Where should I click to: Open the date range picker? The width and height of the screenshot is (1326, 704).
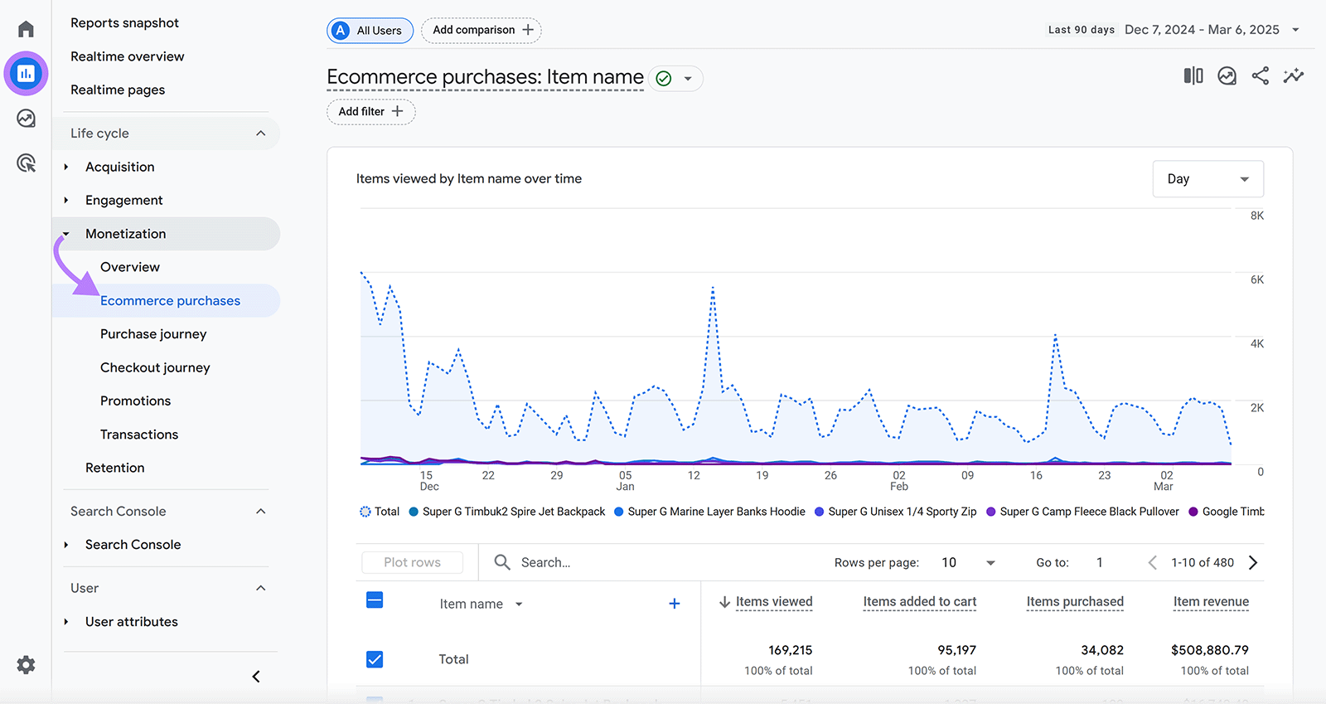1201,30
